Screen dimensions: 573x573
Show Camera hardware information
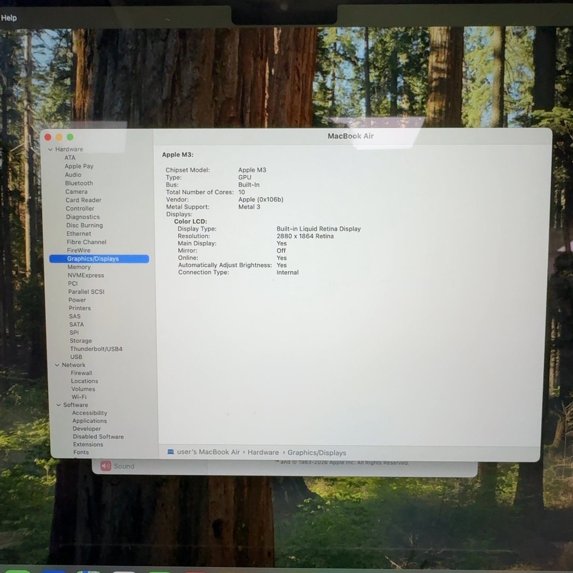click(76, 192)
